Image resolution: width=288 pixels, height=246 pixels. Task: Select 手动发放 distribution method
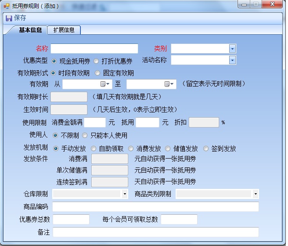(x=56, y=148)
